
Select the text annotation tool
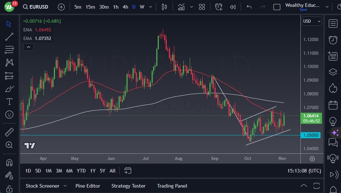[x=9, y=102]
